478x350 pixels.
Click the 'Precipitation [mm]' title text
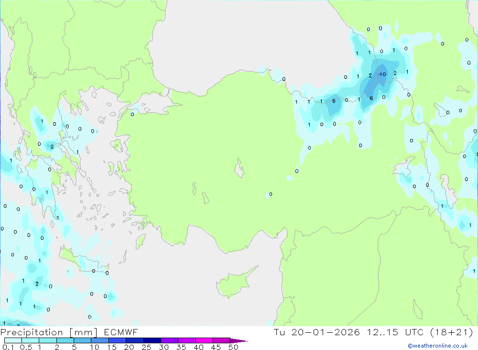tap(49, 332)
